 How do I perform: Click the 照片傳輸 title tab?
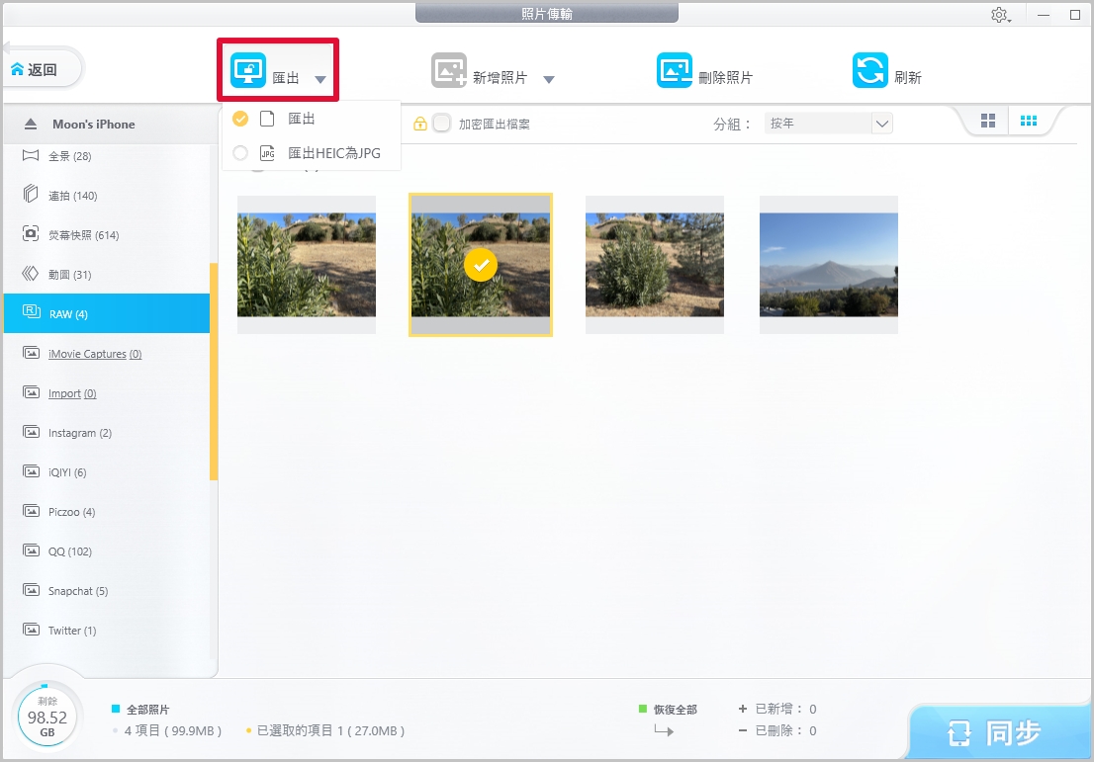click(x=547, y=13)
